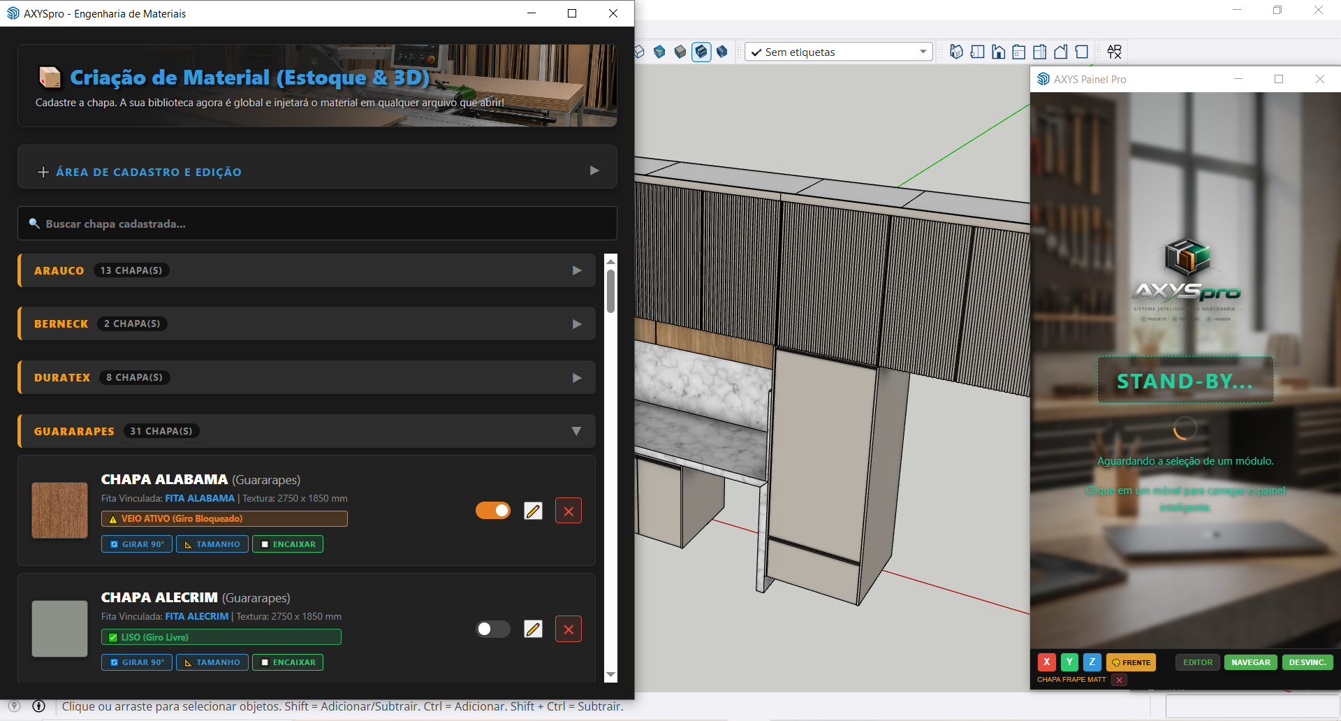Click the LISO (Giro Livre) badge
This screenshot has width=1341, height=721.
[x=221, y=637]
